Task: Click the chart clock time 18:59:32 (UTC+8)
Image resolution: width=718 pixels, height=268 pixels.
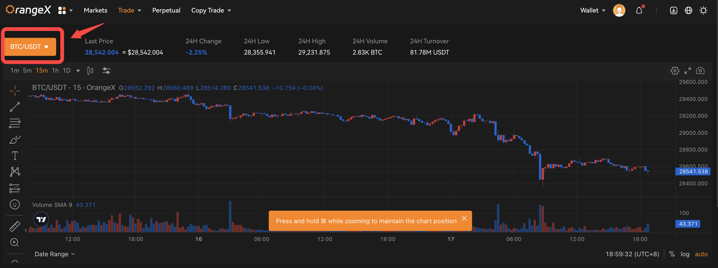Action: point(633,254)
